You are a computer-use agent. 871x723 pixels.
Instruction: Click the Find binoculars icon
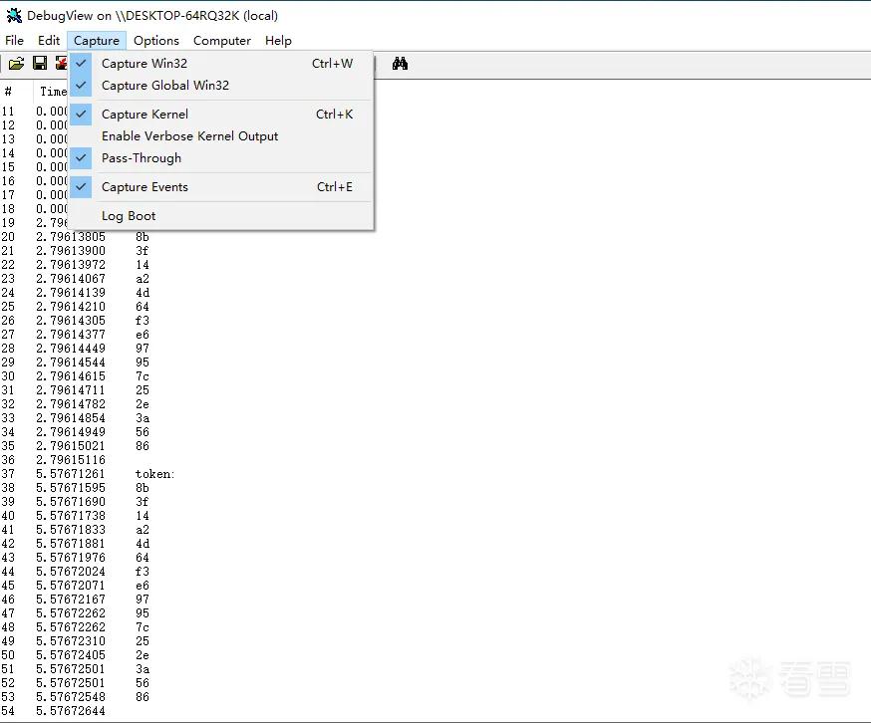click(400, 64)
